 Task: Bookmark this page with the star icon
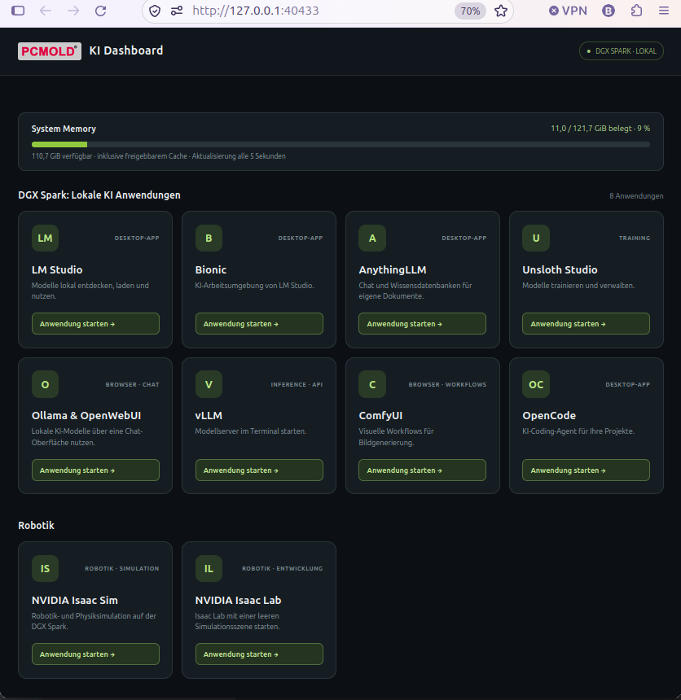[501, 11]
